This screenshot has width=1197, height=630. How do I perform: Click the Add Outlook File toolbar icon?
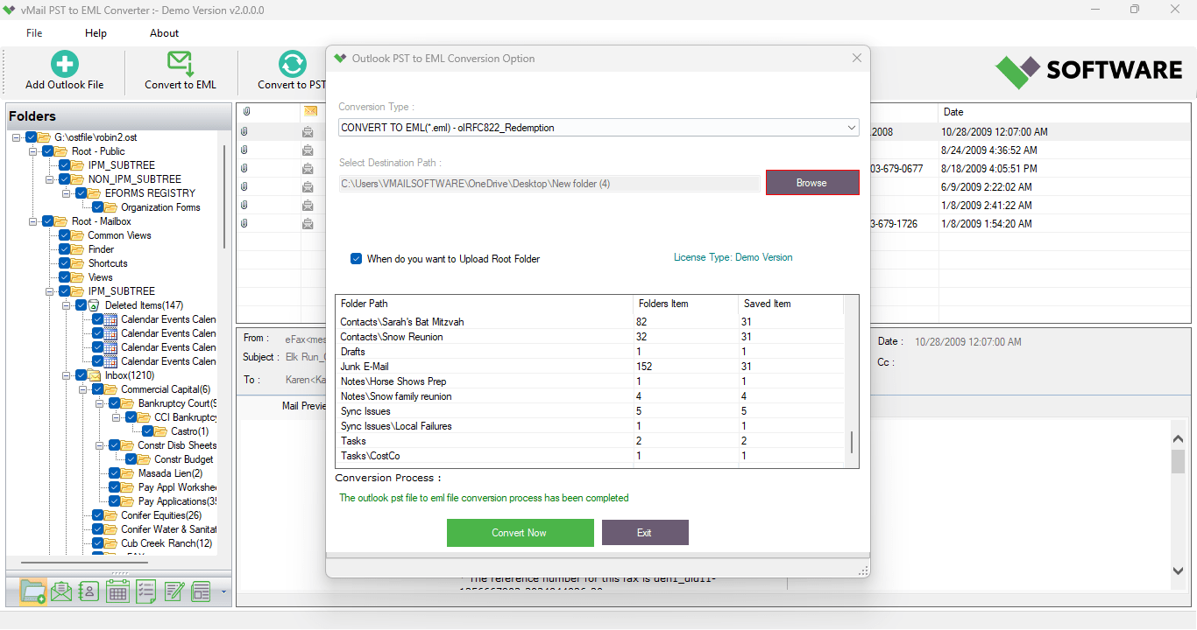64,64
